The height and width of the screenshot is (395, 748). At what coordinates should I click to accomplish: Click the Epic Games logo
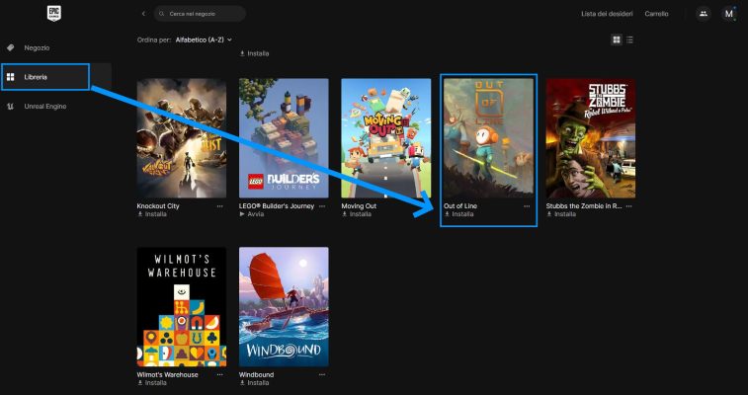(x=55, y=14)
